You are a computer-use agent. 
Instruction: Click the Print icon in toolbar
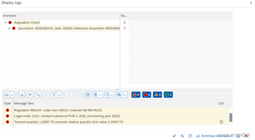88,95
